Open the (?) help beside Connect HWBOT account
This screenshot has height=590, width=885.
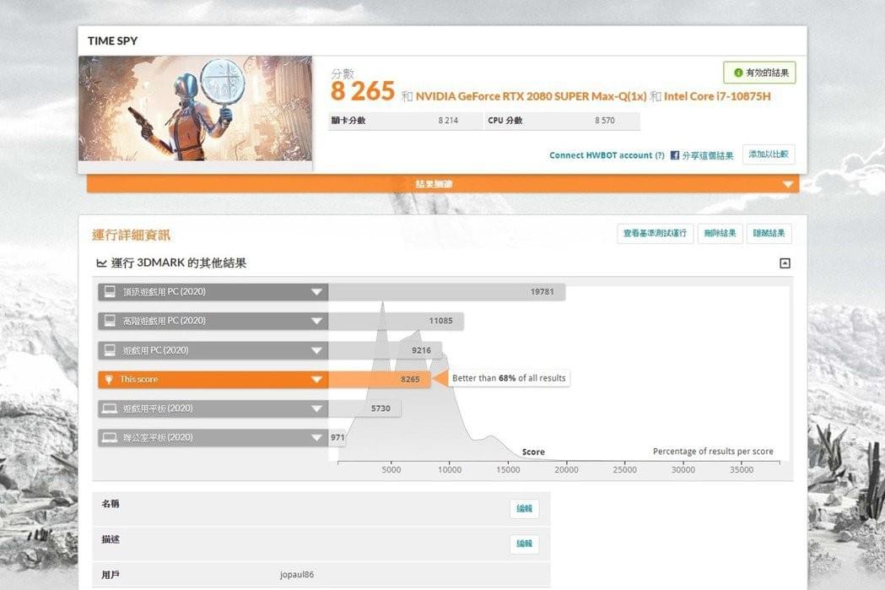pos(659,155)
